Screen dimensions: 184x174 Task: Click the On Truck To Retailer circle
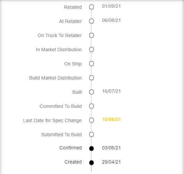click(91, 35)
